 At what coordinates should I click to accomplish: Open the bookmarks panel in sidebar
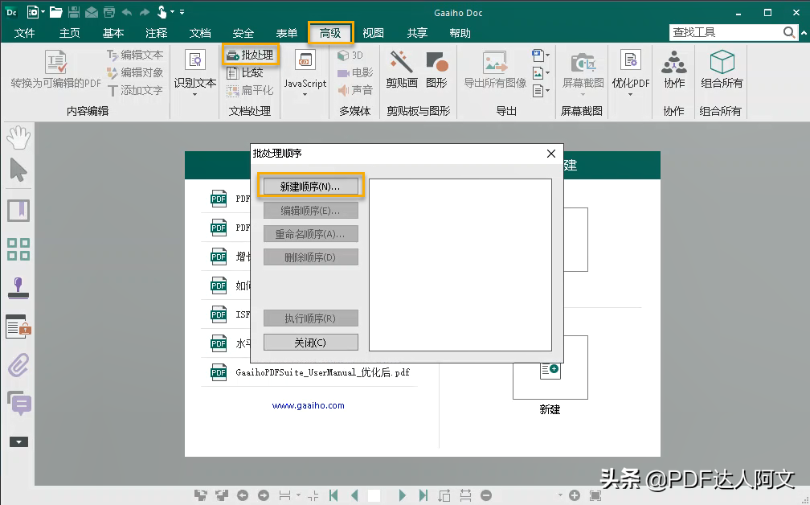(18, 211)
